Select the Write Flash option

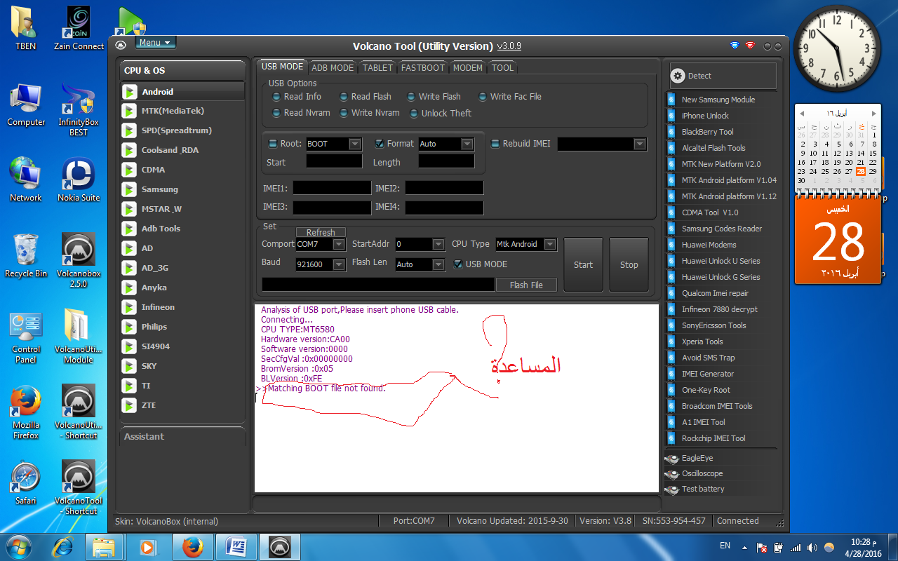point(434,97)
